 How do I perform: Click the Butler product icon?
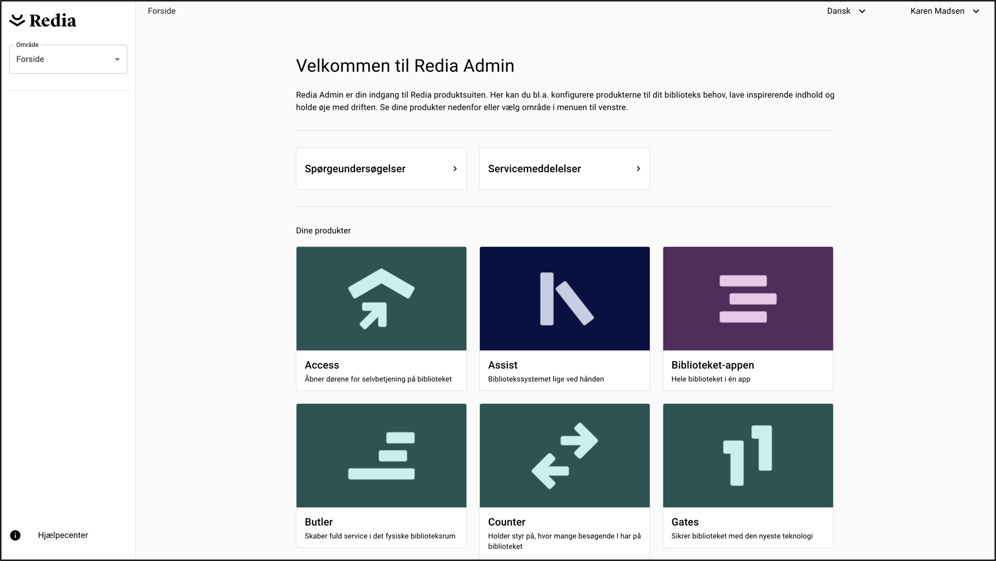pos(380,455)
